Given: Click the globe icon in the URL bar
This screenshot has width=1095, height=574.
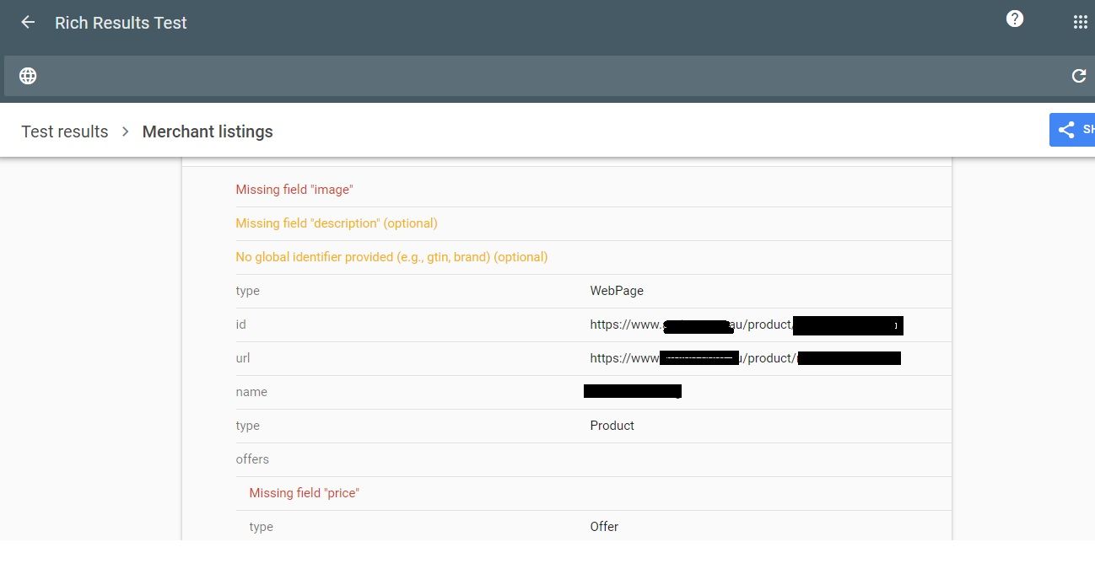Looking at the screenshot, I should coord(28,76).
